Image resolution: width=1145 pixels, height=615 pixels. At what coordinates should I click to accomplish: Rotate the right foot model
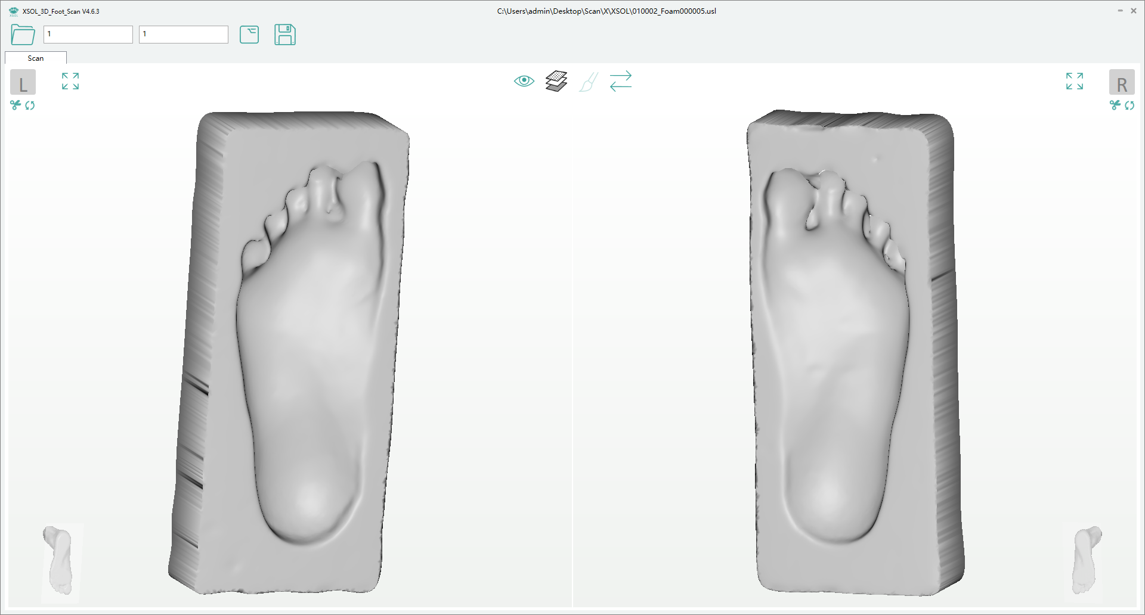1130,105
